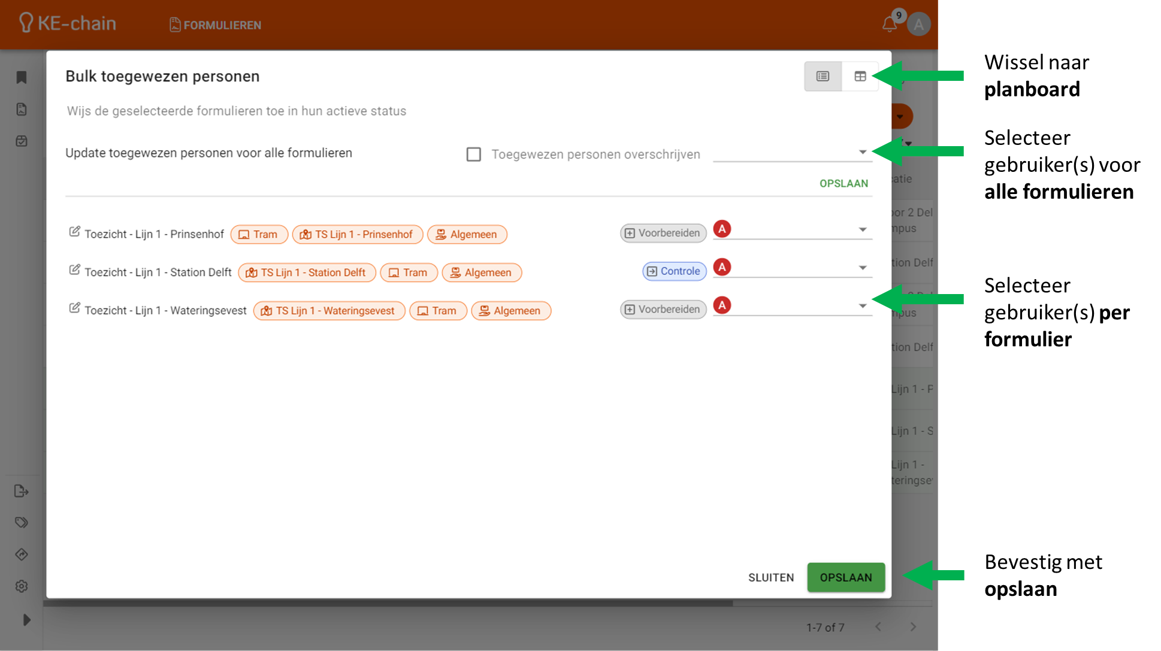The width and height of the screenshot is (1161, 651).
Task: Click the green OPSLAAN button at bottom
Action: (x=845, y=577)
